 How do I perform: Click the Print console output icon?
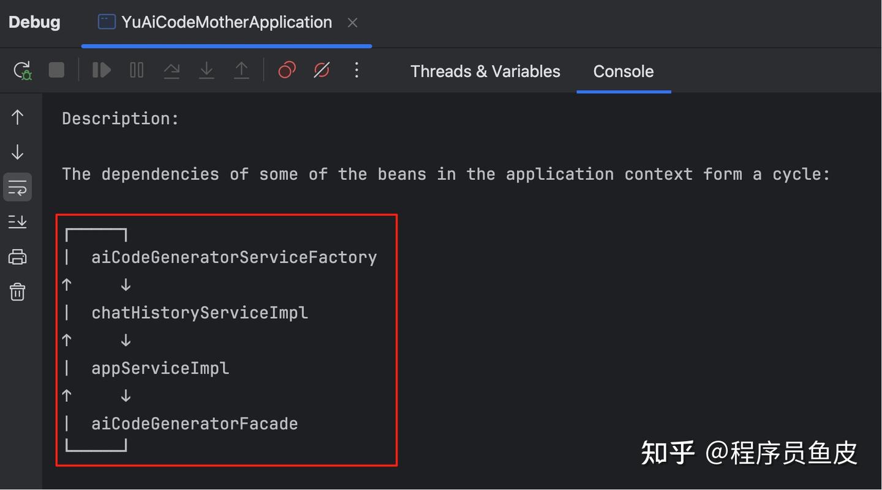tap(18, 257)
